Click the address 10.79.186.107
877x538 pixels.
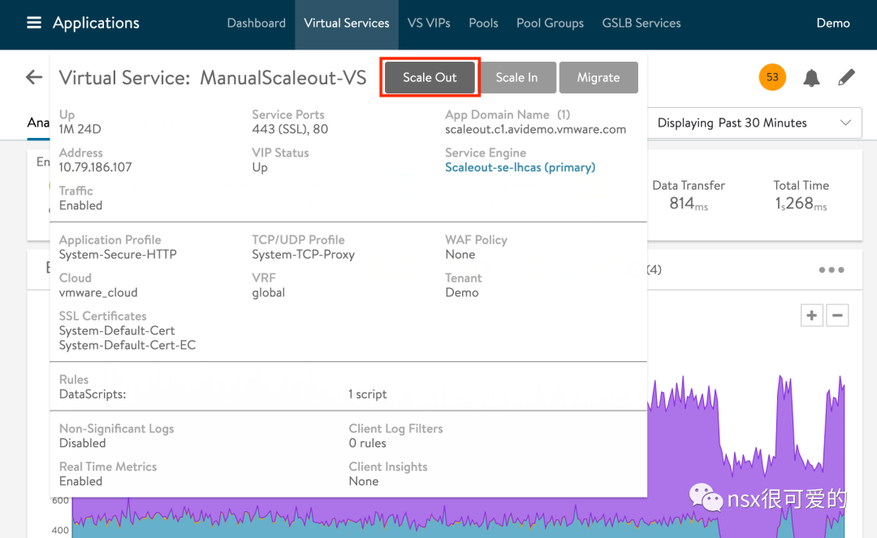pos(96,167)
